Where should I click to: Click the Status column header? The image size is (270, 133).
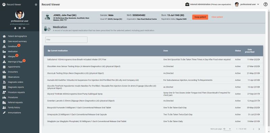pyautogui.click(x=238, y=51)
